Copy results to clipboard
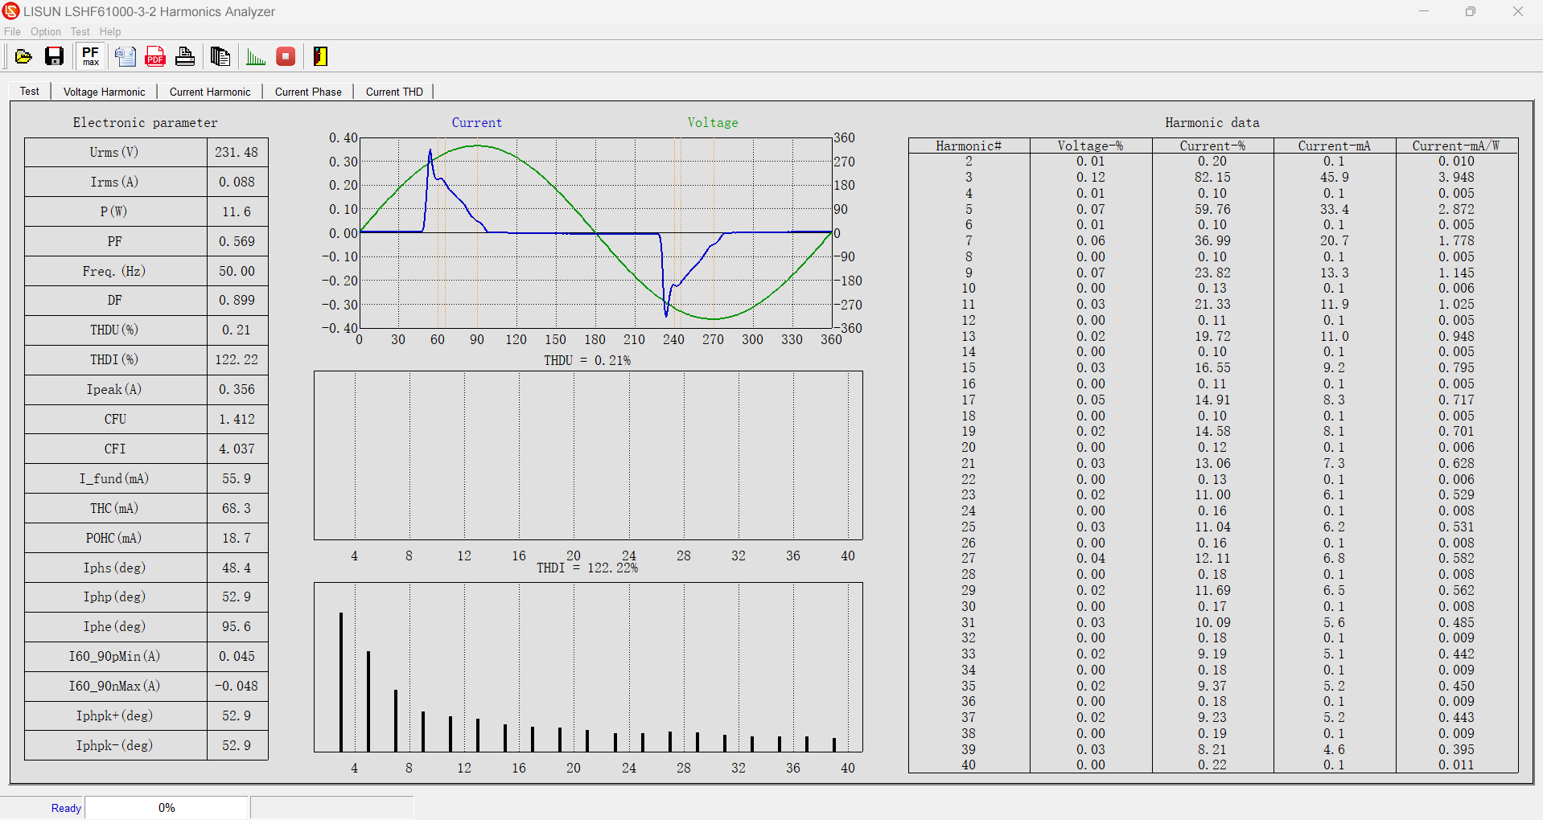1543x820 pixels. [220, 56]
